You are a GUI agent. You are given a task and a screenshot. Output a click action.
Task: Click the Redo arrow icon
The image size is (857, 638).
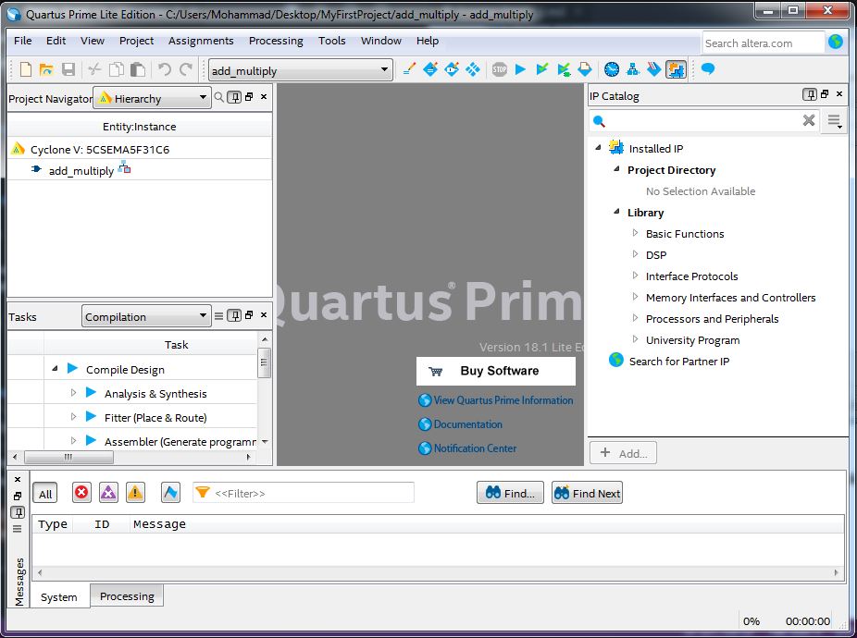tap(186, 69)
